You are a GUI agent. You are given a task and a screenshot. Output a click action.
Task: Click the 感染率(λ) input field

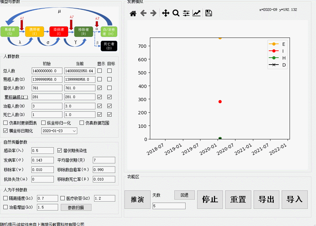click(x=42, y=151)
